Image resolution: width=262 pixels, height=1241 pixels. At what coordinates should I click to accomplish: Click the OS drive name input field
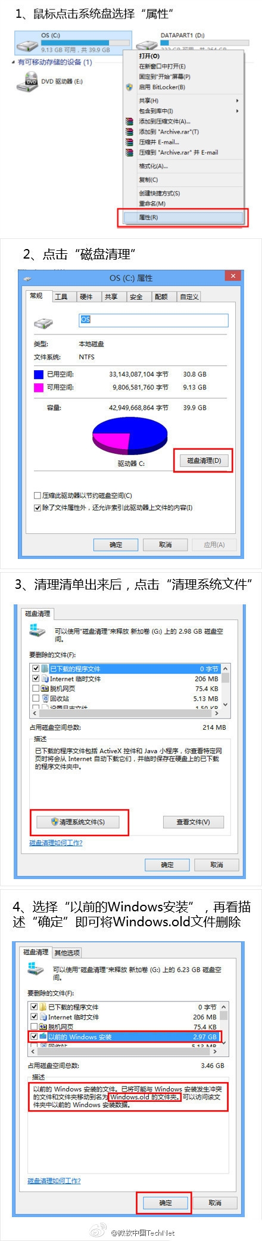154,321
